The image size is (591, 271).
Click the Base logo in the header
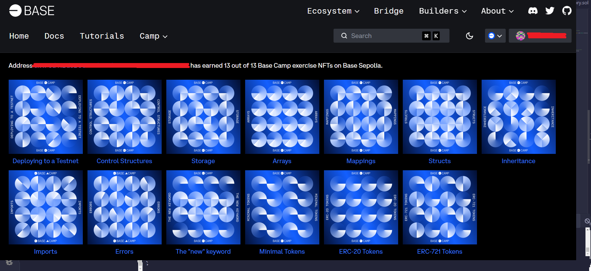(32, 11)
